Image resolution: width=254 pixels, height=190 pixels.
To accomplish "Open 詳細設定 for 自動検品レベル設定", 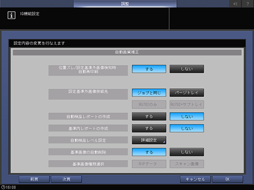I will tap(149, 140).
